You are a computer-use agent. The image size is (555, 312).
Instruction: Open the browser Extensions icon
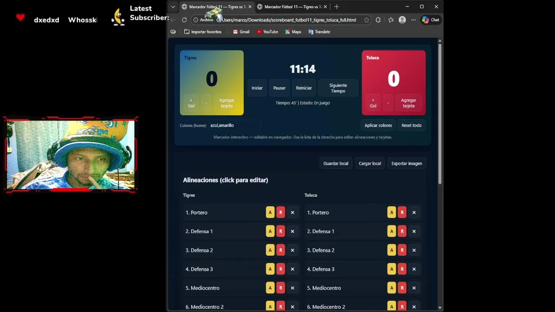coord(378,20)
